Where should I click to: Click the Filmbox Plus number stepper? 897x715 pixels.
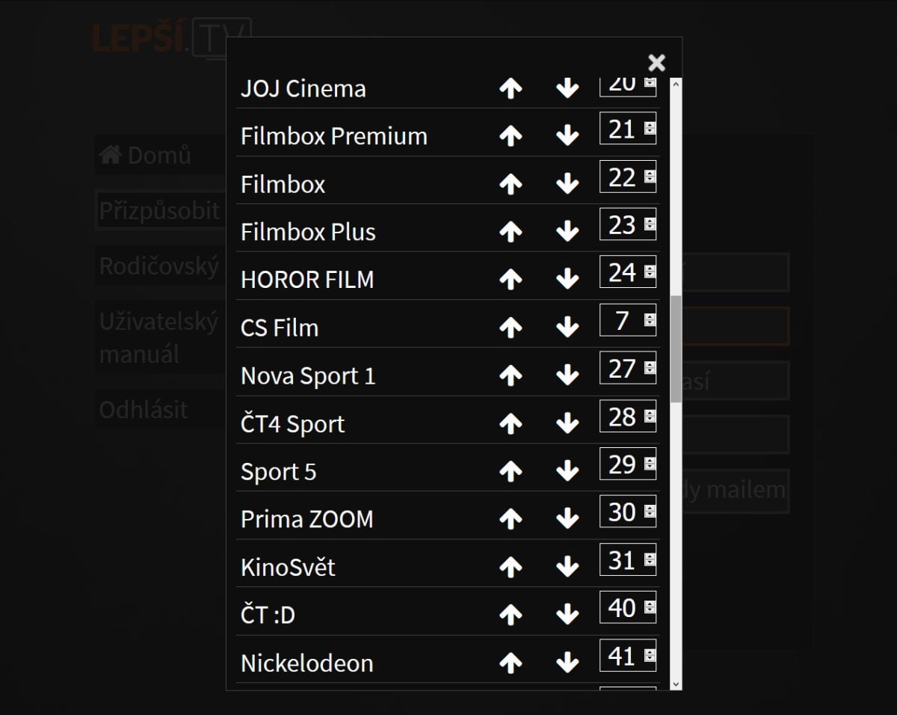coord(650,224)
